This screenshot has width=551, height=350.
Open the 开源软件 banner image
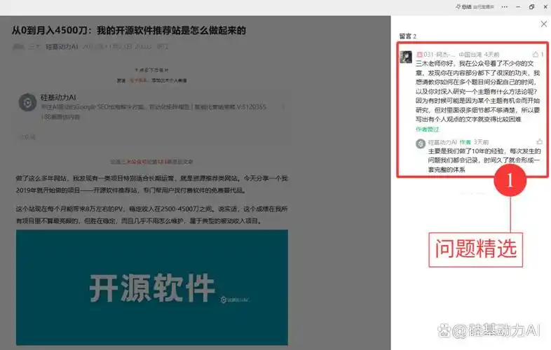pyautogui.click(x=152, y=288)
